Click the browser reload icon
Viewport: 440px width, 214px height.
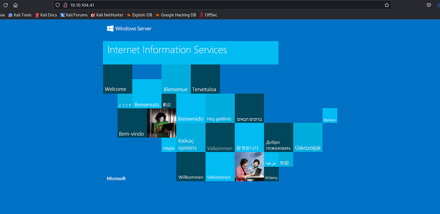[x=5, y=5]
